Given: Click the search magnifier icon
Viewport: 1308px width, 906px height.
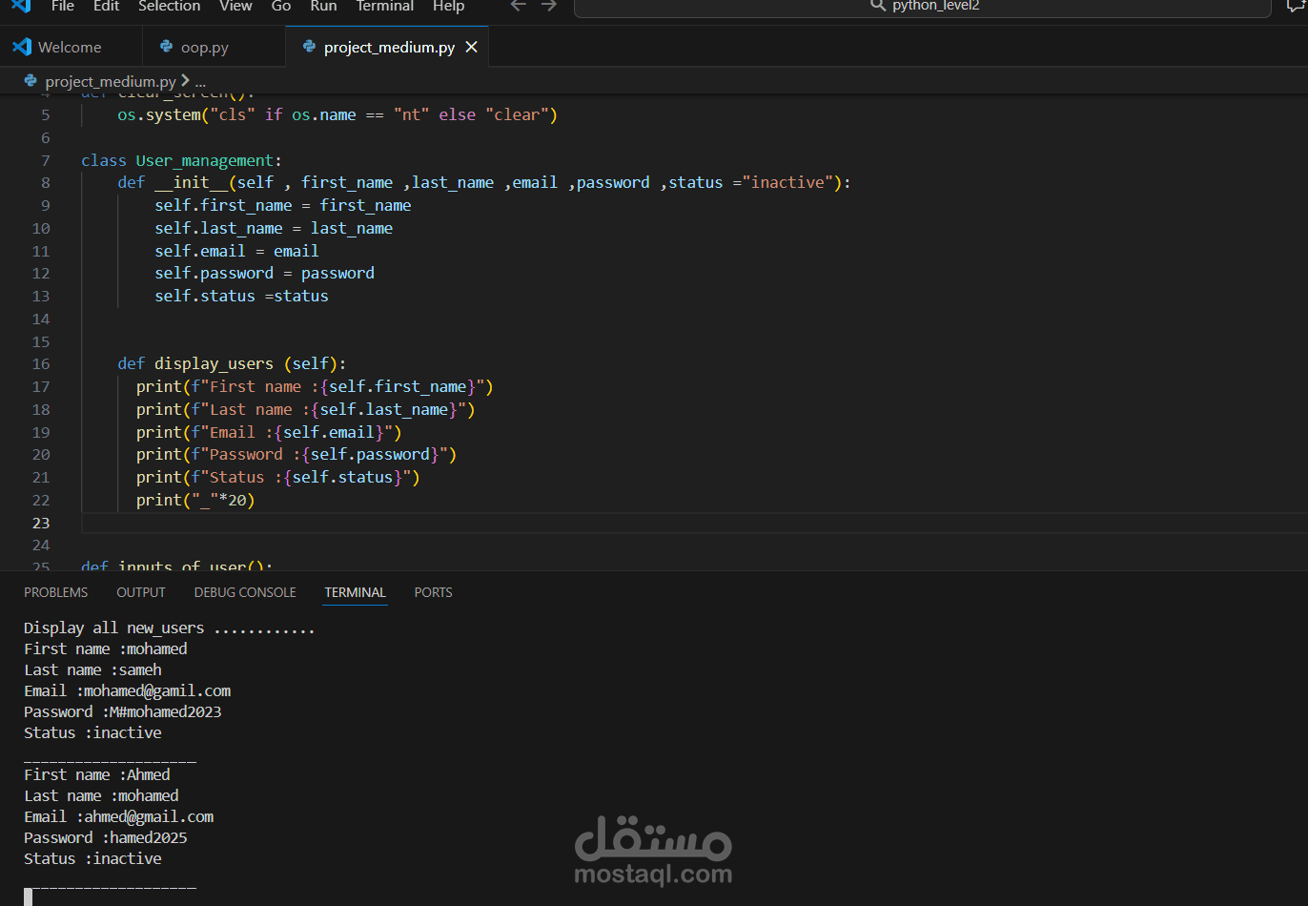Looking at the screenshot, I should [878, 6].
